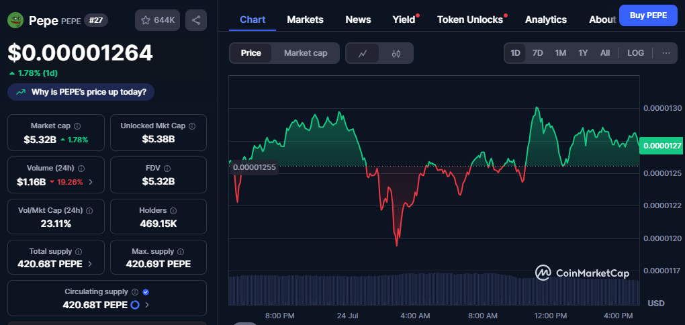
Task: Open the Chart tab
Action: (x=253, y=19)
